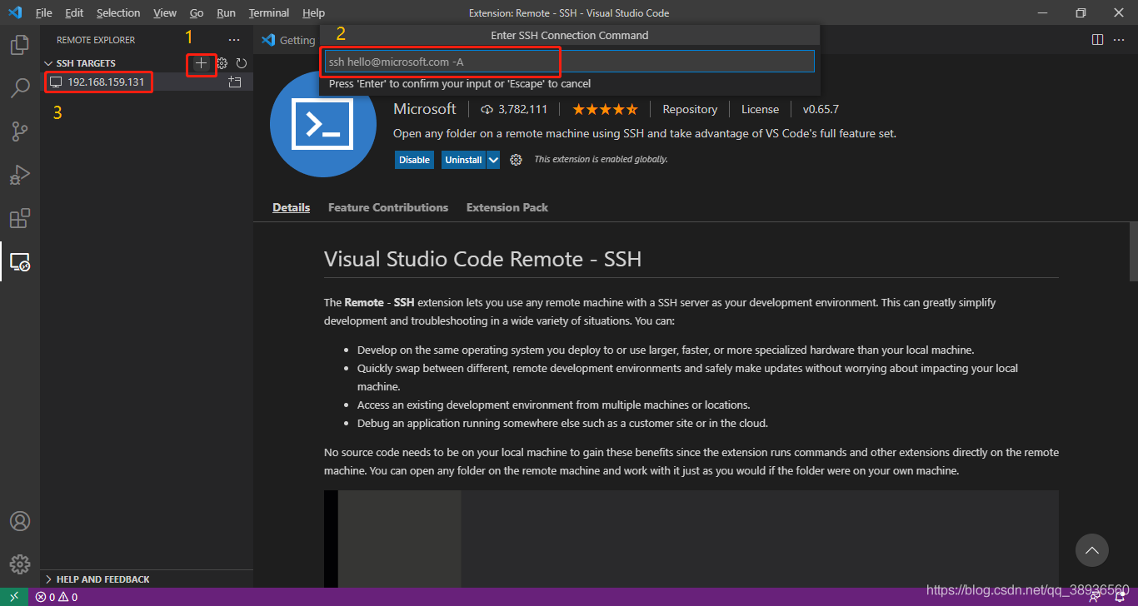Click the Remote - SSH extension logo

325,123
